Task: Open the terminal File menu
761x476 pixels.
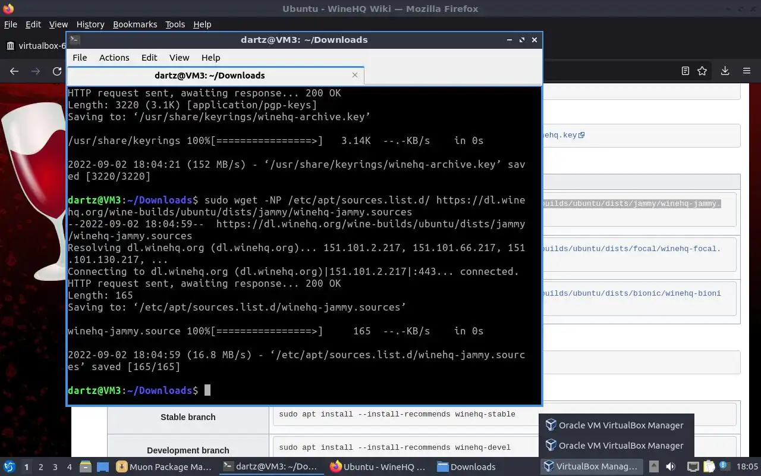Action: click(x=80, y=58)
